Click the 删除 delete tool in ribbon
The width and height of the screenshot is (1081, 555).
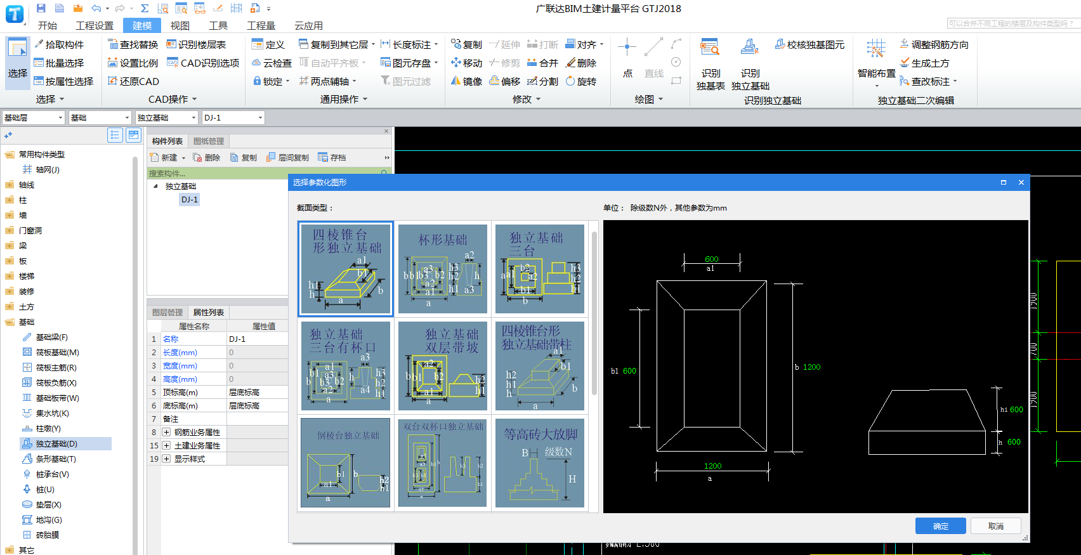point(581,63)
